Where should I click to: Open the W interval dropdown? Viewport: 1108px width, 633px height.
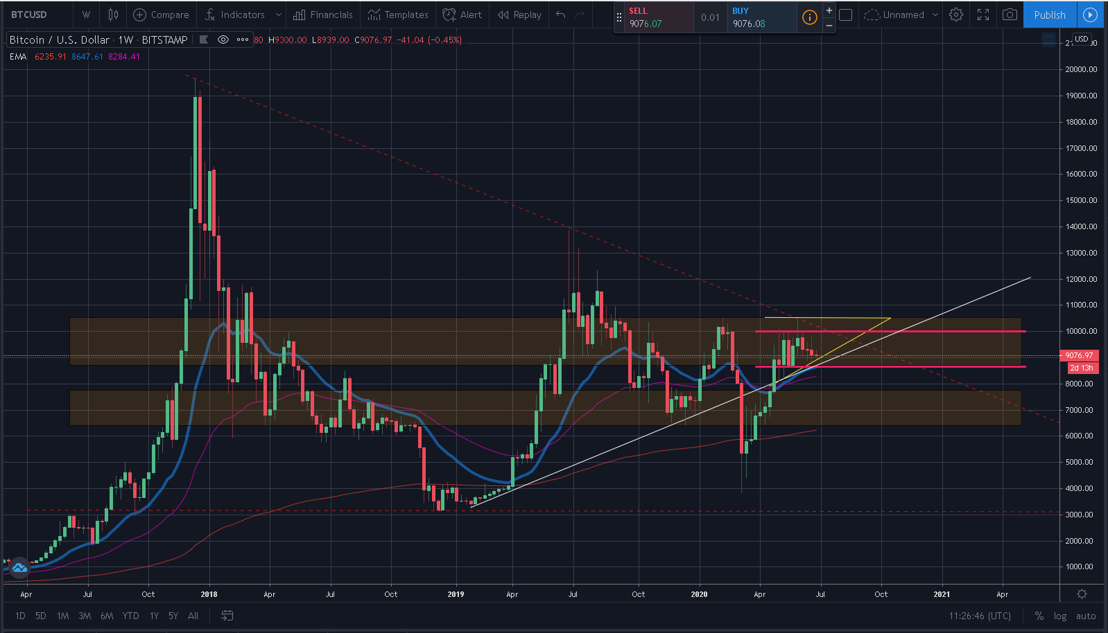point(86,15)
